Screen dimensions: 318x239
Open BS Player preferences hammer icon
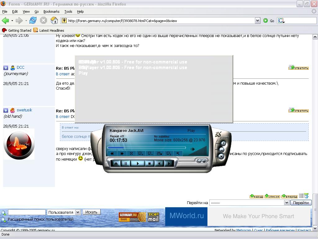tap(178, 153)
